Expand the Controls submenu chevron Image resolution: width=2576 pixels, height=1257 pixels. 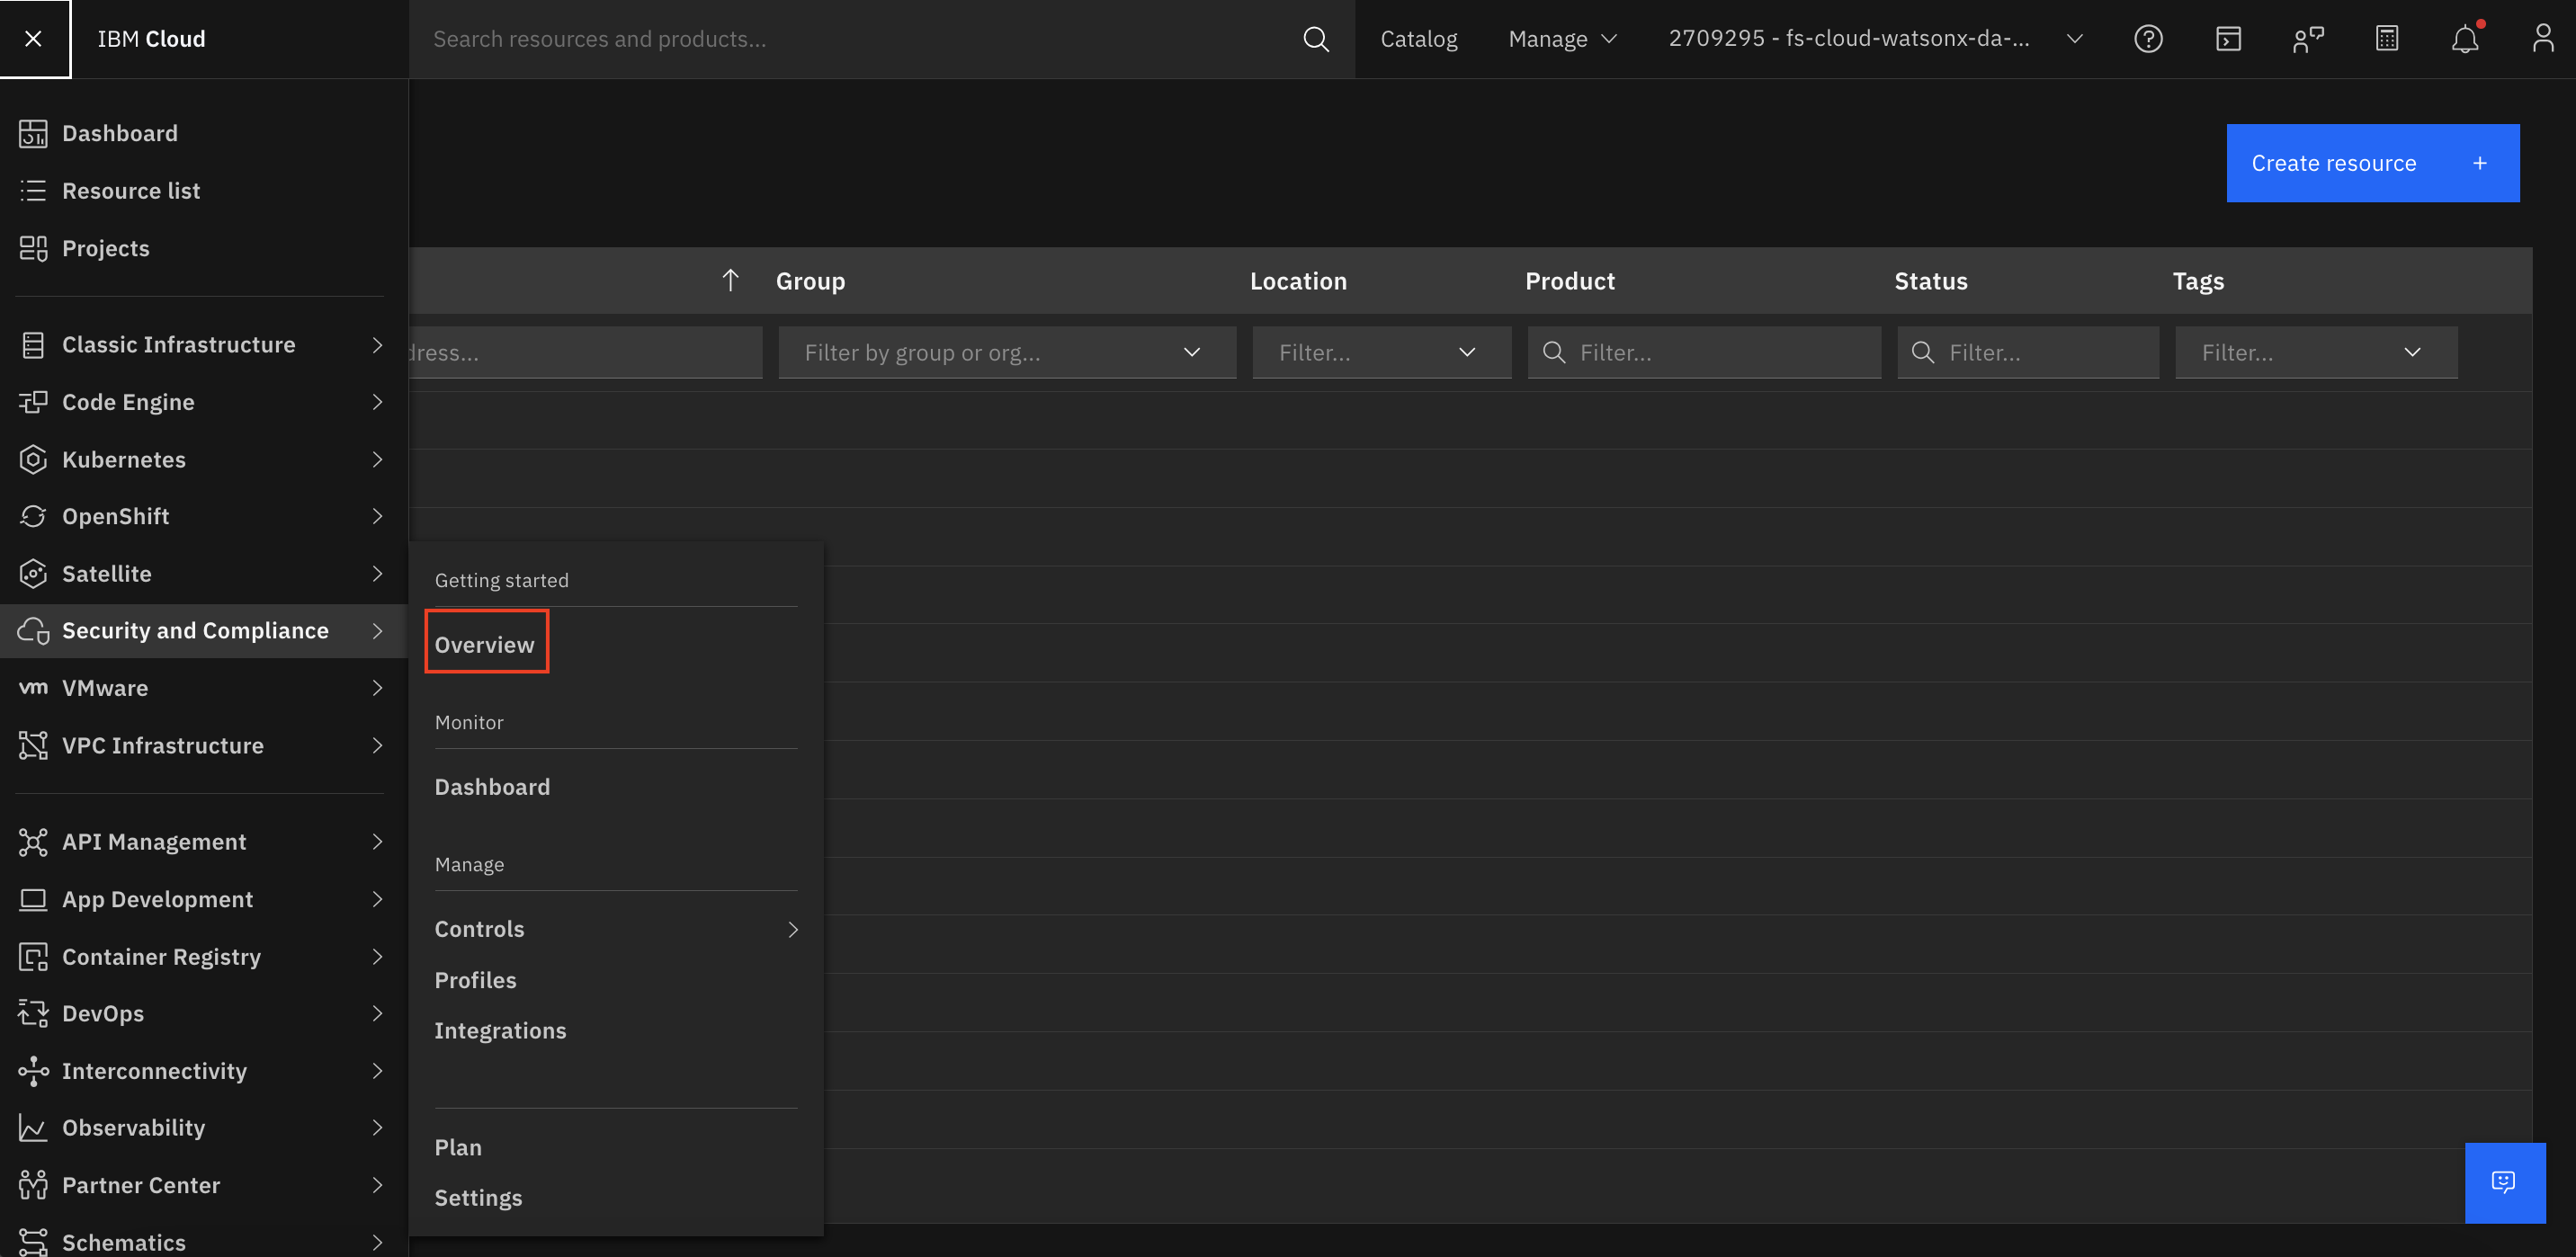click(793, 929)
